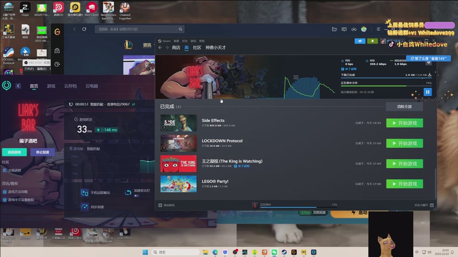458x257 pixels.
Task: Click the node switch arrows icon after 香港电信29067
Action: (x=133, y=105)
